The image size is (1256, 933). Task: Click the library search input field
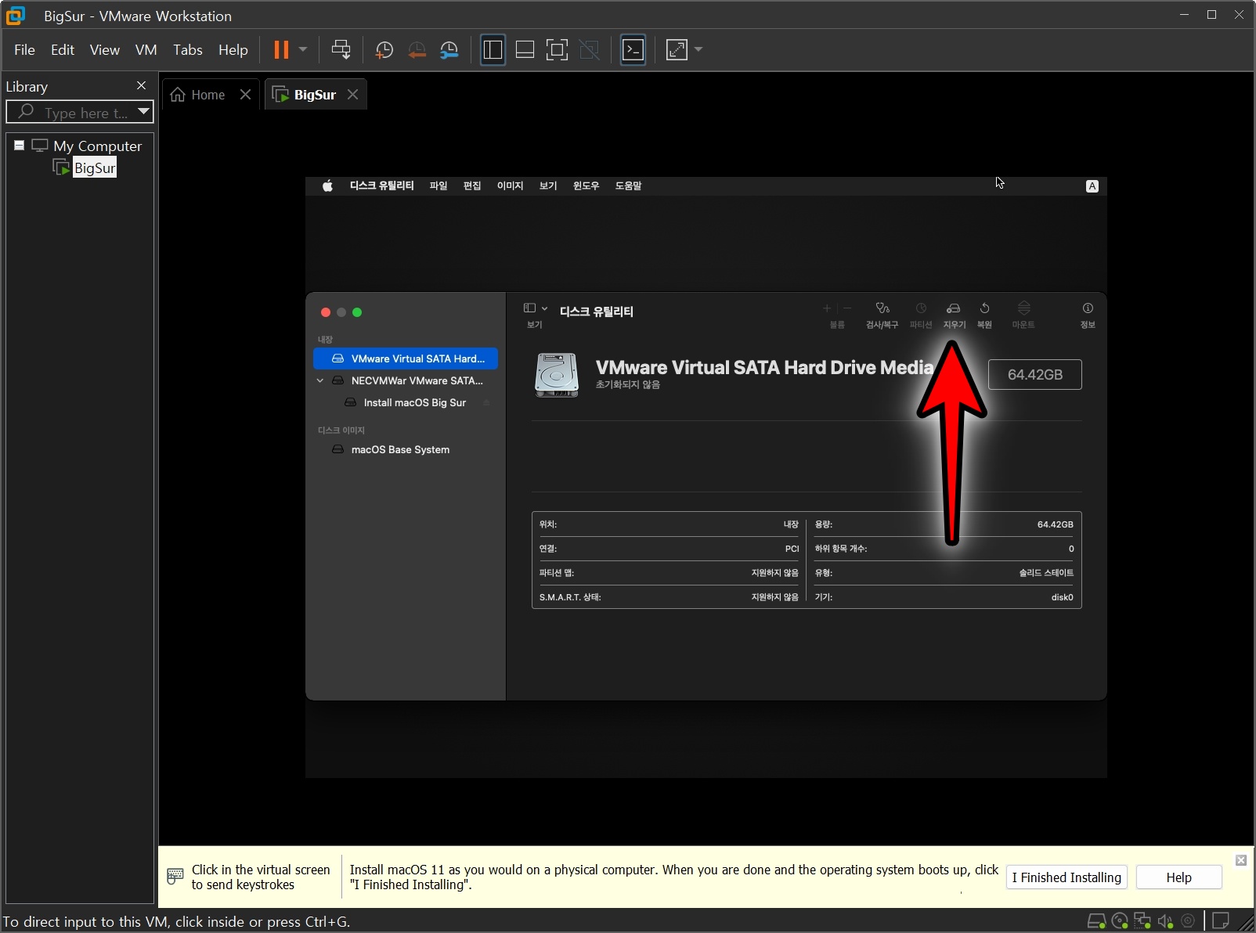[80, 112]
